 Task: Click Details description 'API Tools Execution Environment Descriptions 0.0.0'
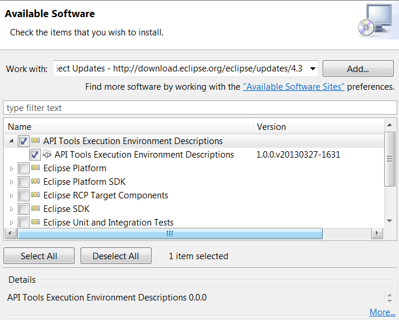(x=107, y=298)
